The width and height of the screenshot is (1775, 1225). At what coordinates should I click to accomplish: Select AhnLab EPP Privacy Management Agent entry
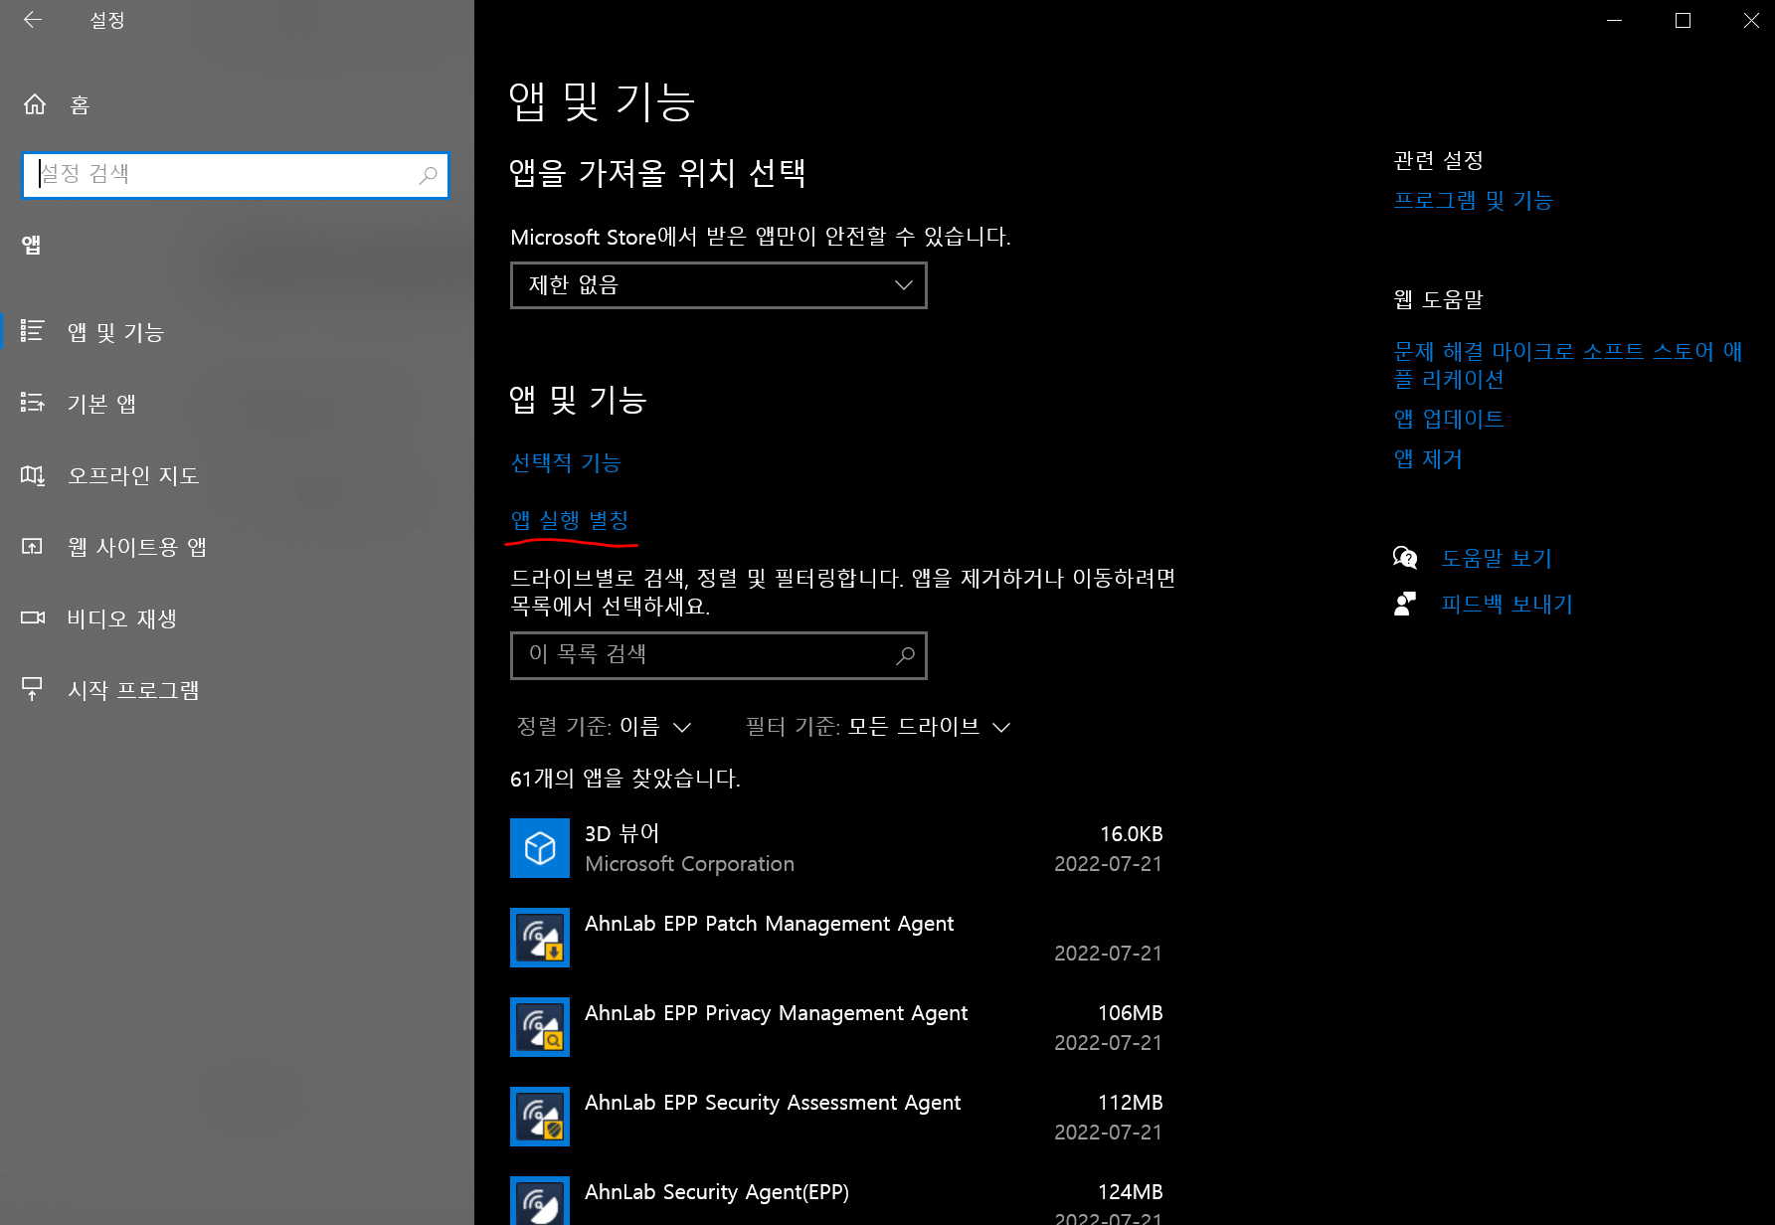pos(836,1027)
